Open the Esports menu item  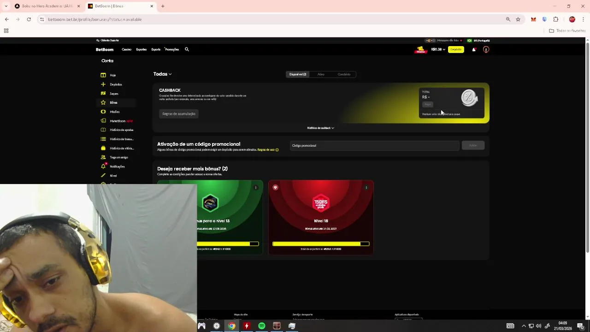(156, 49)
